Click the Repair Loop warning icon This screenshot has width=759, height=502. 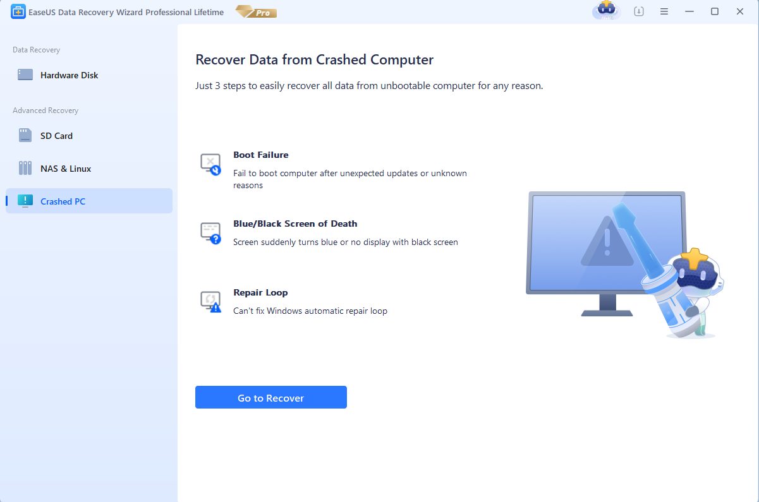pos(210,302)
